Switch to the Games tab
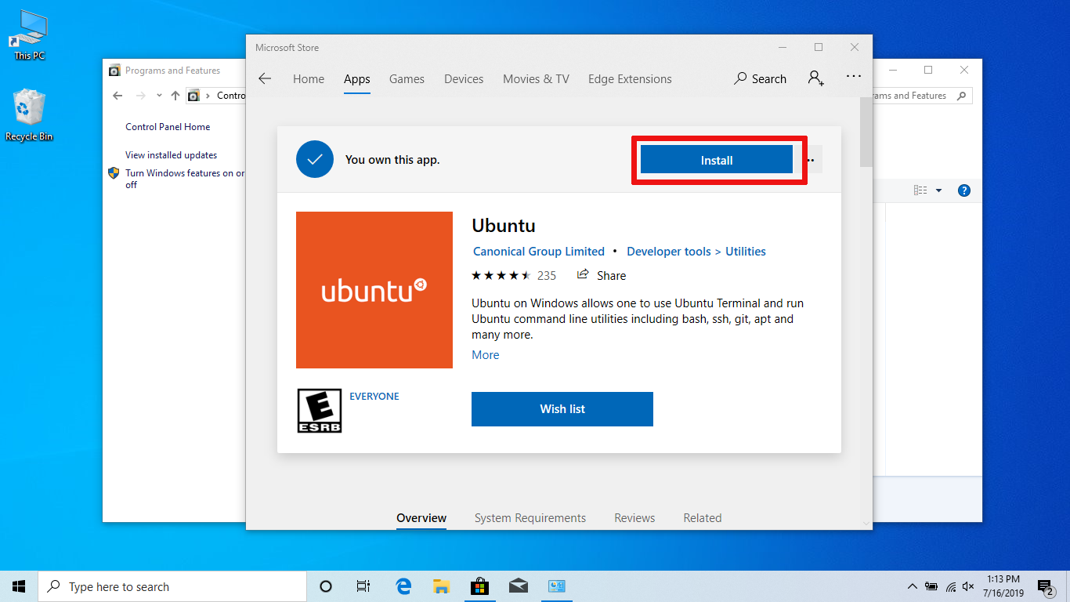 point(407,79)
